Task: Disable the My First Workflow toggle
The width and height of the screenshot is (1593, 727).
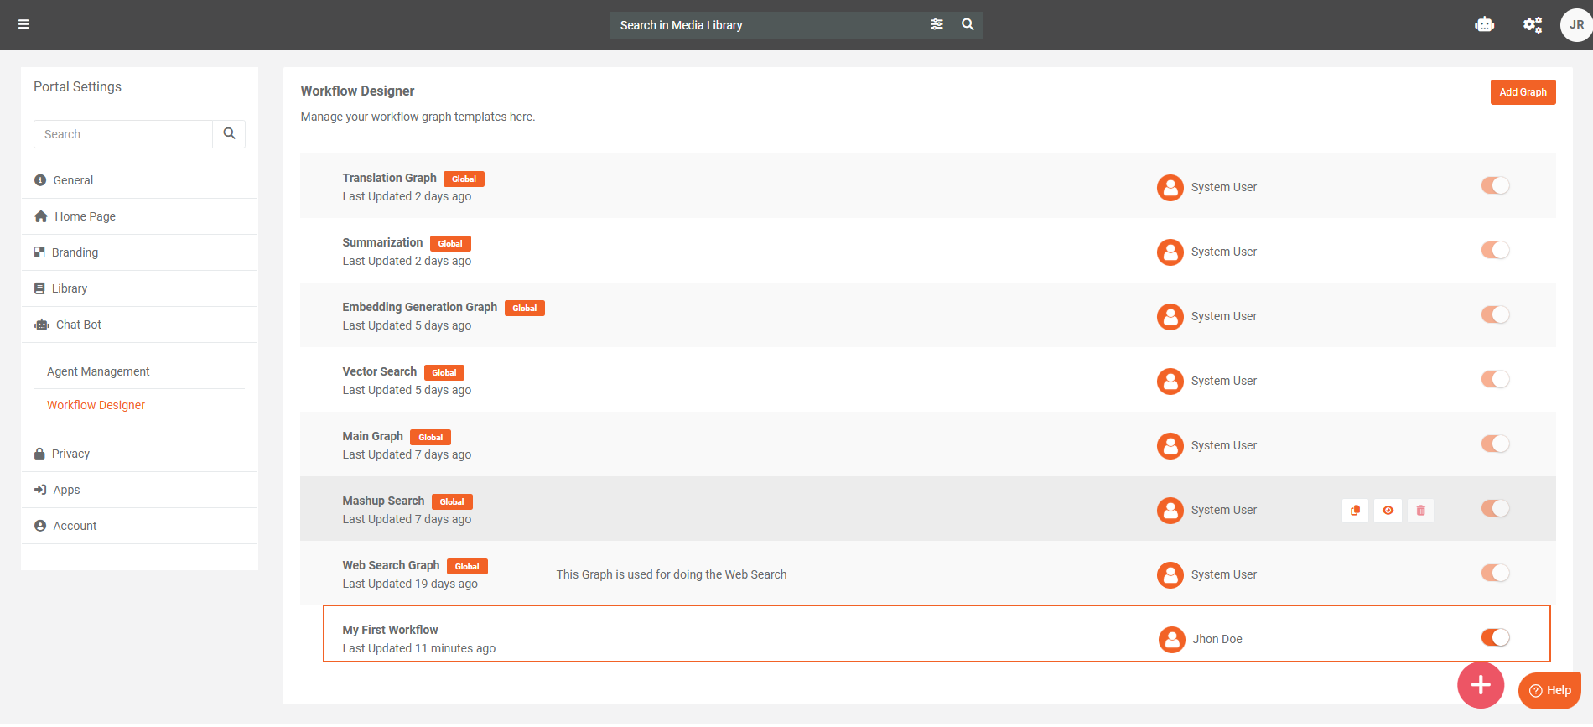Action: pyautogui.click(x=1495, y=637)
